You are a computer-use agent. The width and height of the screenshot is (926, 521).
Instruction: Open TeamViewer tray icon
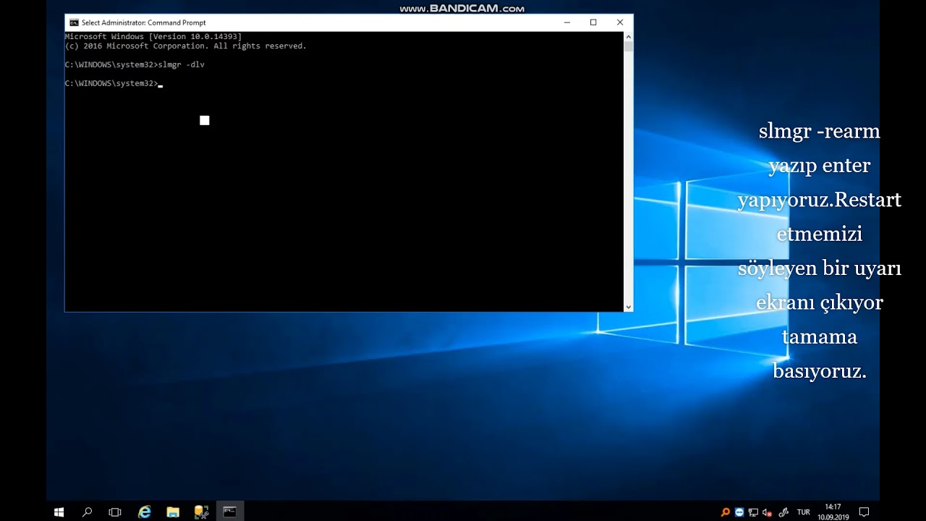(739, 512)
